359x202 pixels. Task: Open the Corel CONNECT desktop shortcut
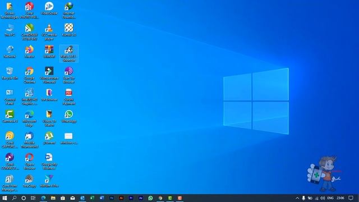pyautogui.click(x=10, y=161)
